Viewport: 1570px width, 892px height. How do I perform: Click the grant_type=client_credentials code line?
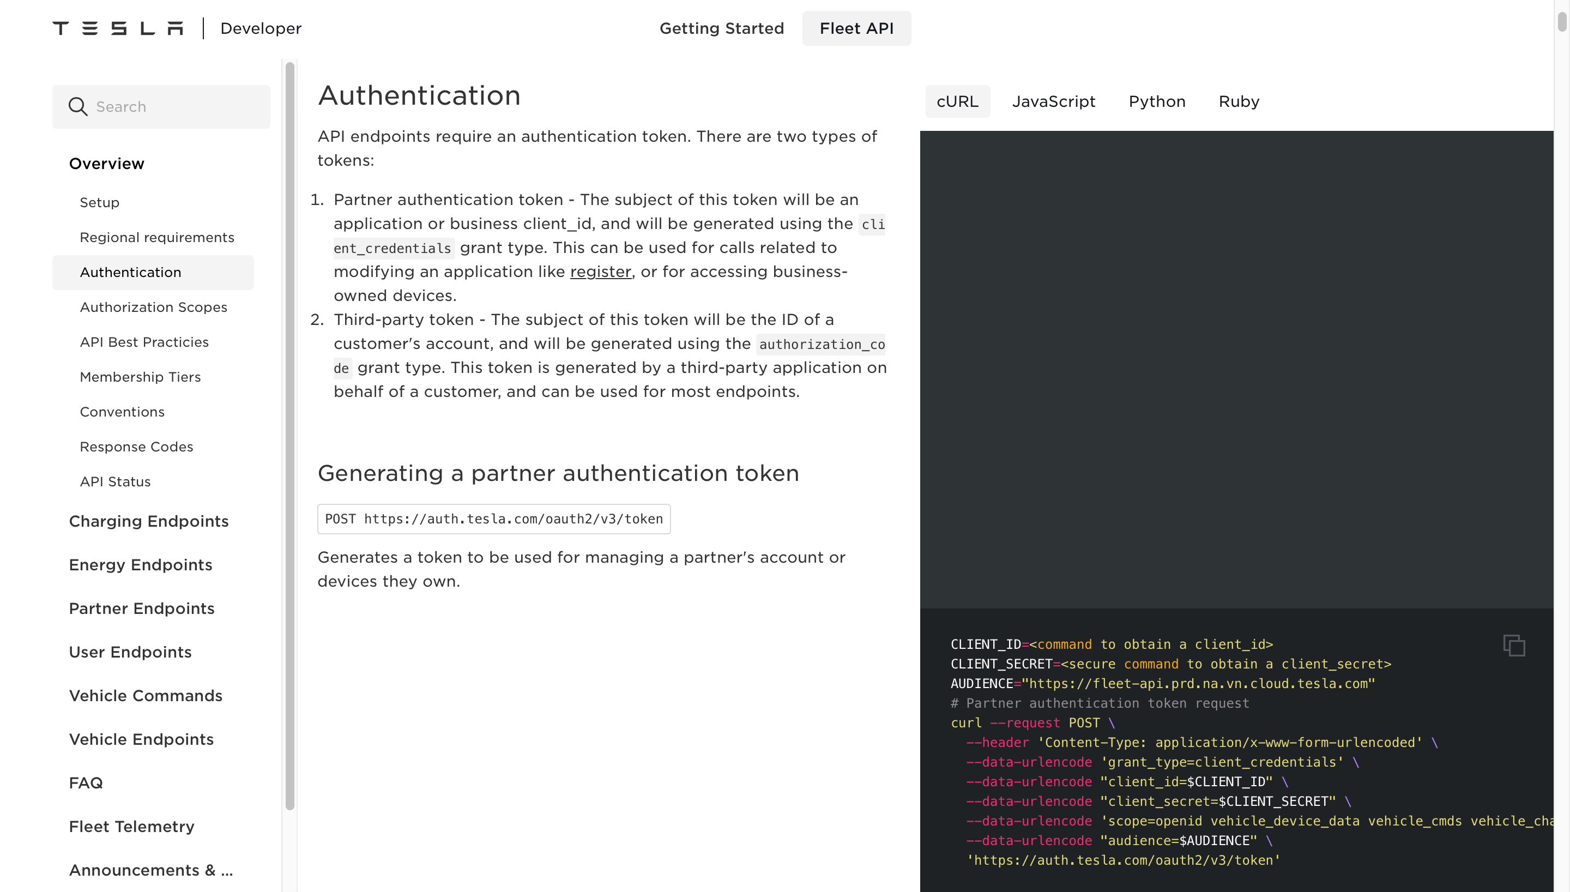[1162, 762]
